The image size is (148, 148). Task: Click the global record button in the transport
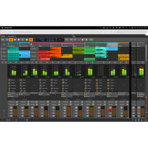[19, 40]
